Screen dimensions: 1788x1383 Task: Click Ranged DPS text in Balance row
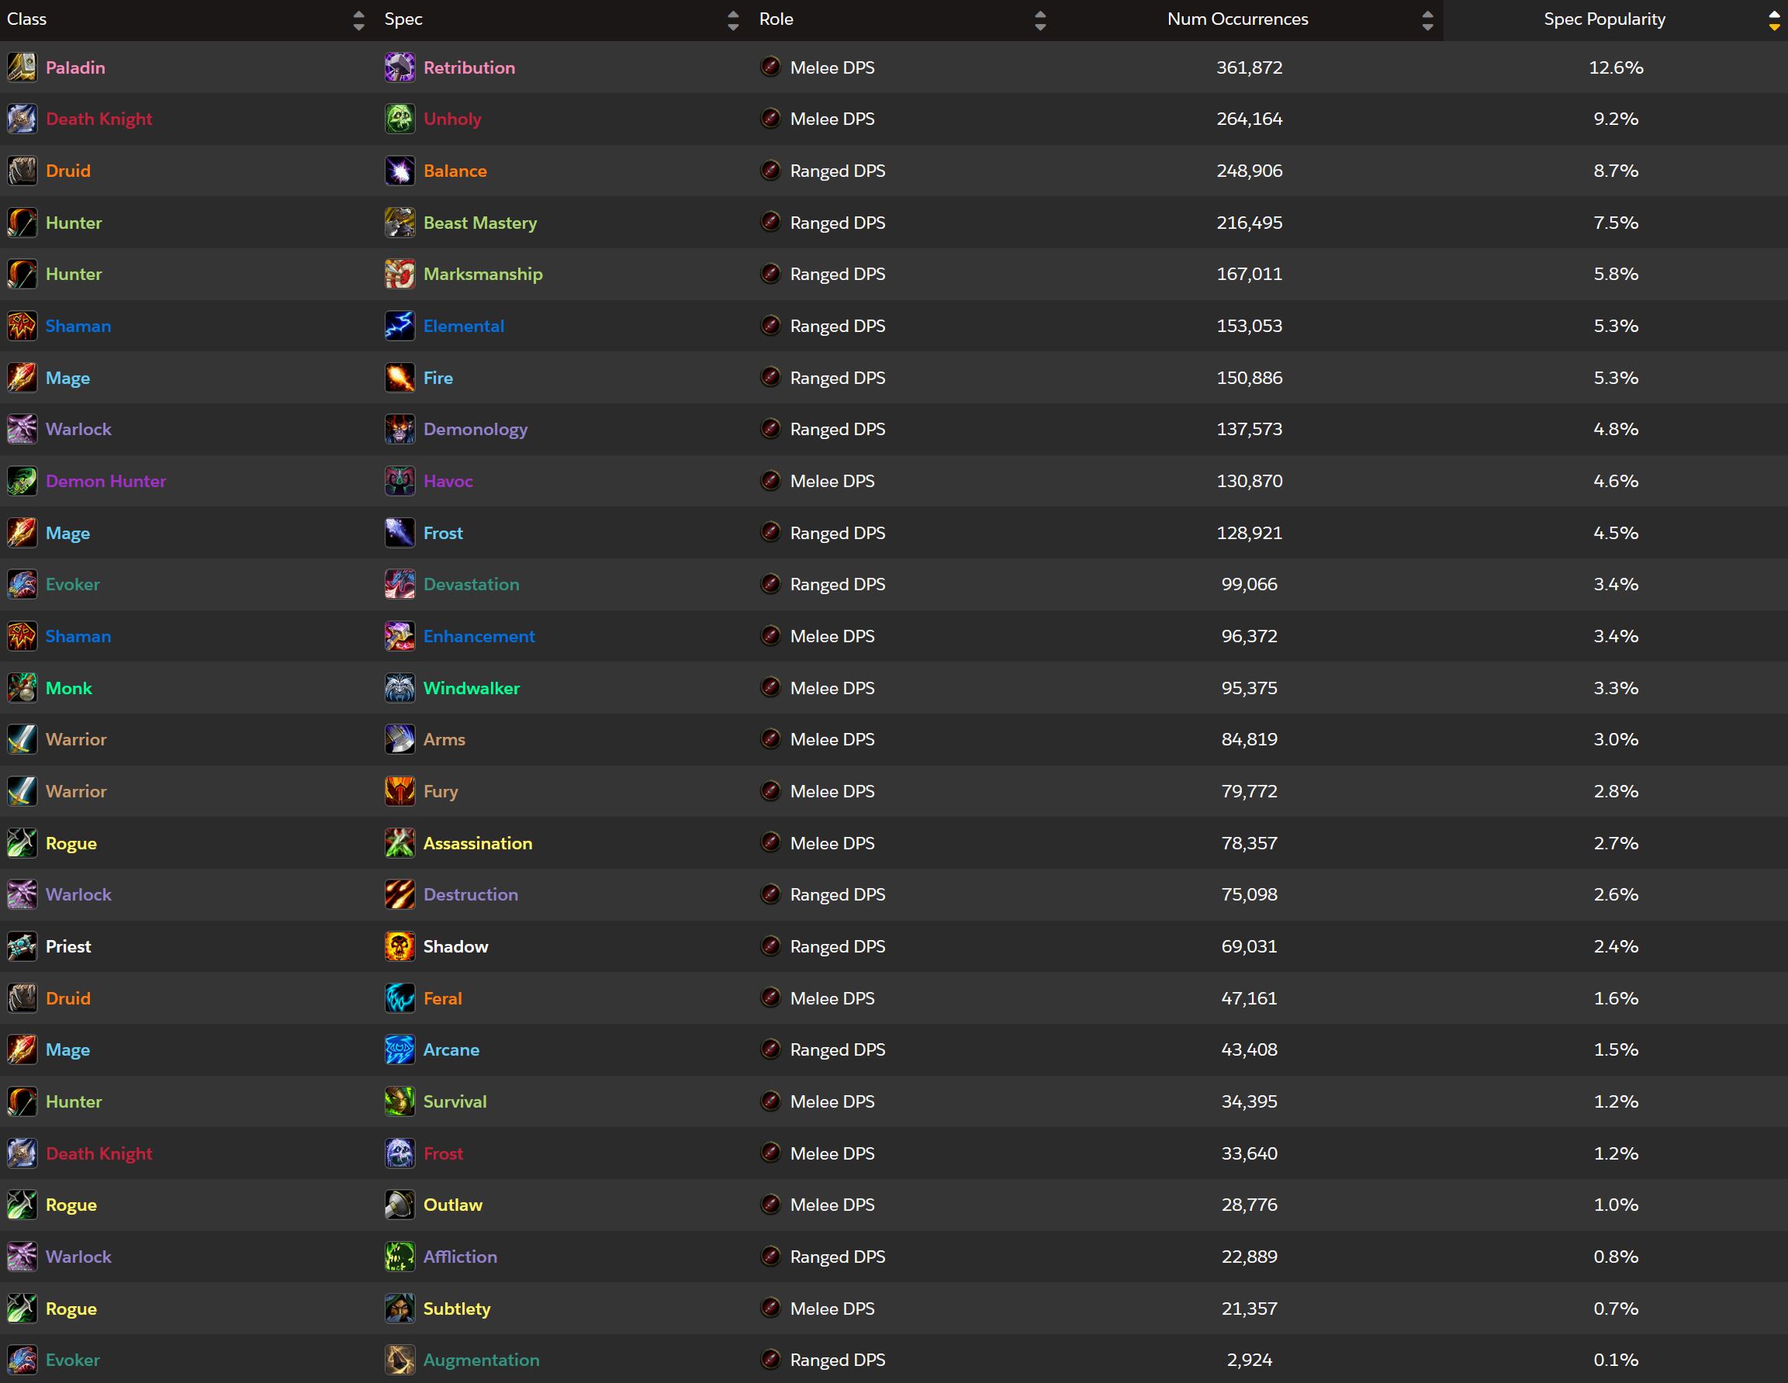pos(838,171)
